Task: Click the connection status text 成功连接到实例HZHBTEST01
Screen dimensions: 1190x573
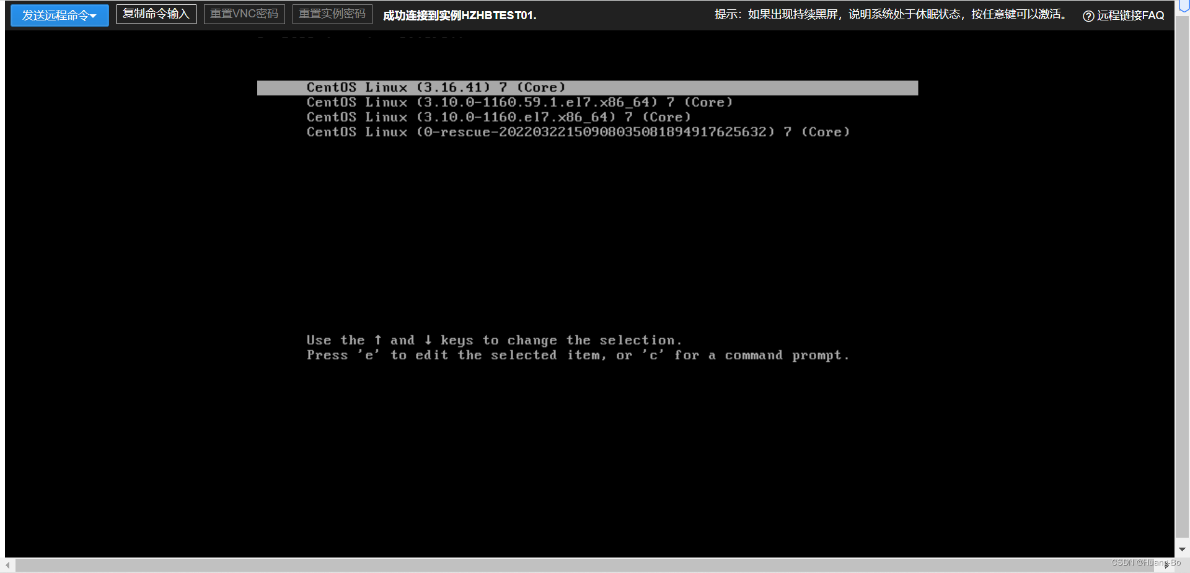Action: tap(460, 15)
